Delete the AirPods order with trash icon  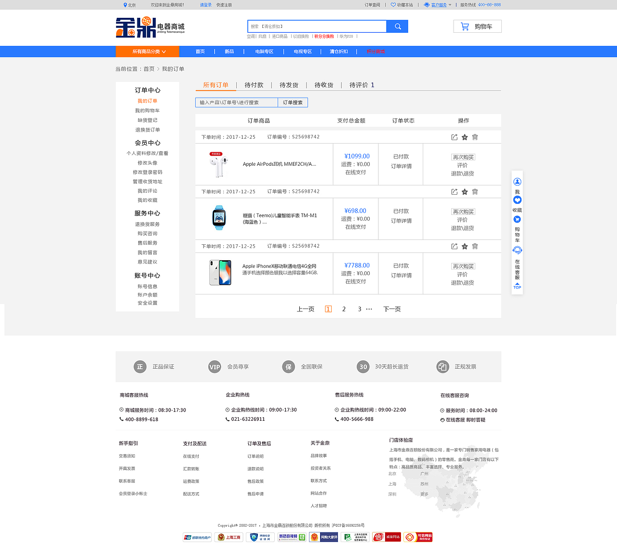pos(475,137)
